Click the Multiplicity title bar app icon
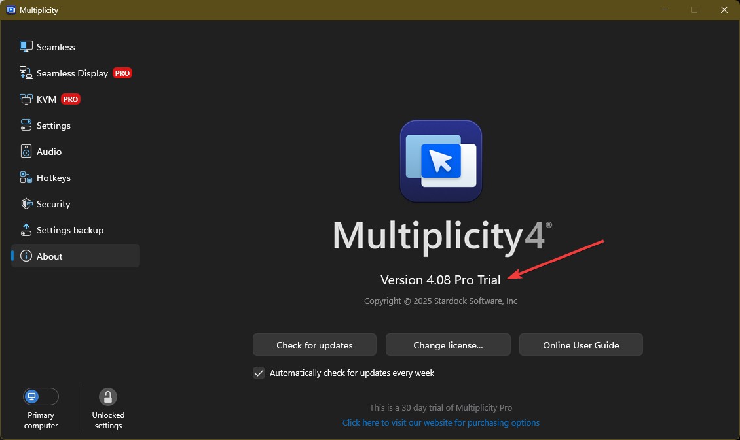The height and width of the screenshot is (440, 740). tap(12, 10)
